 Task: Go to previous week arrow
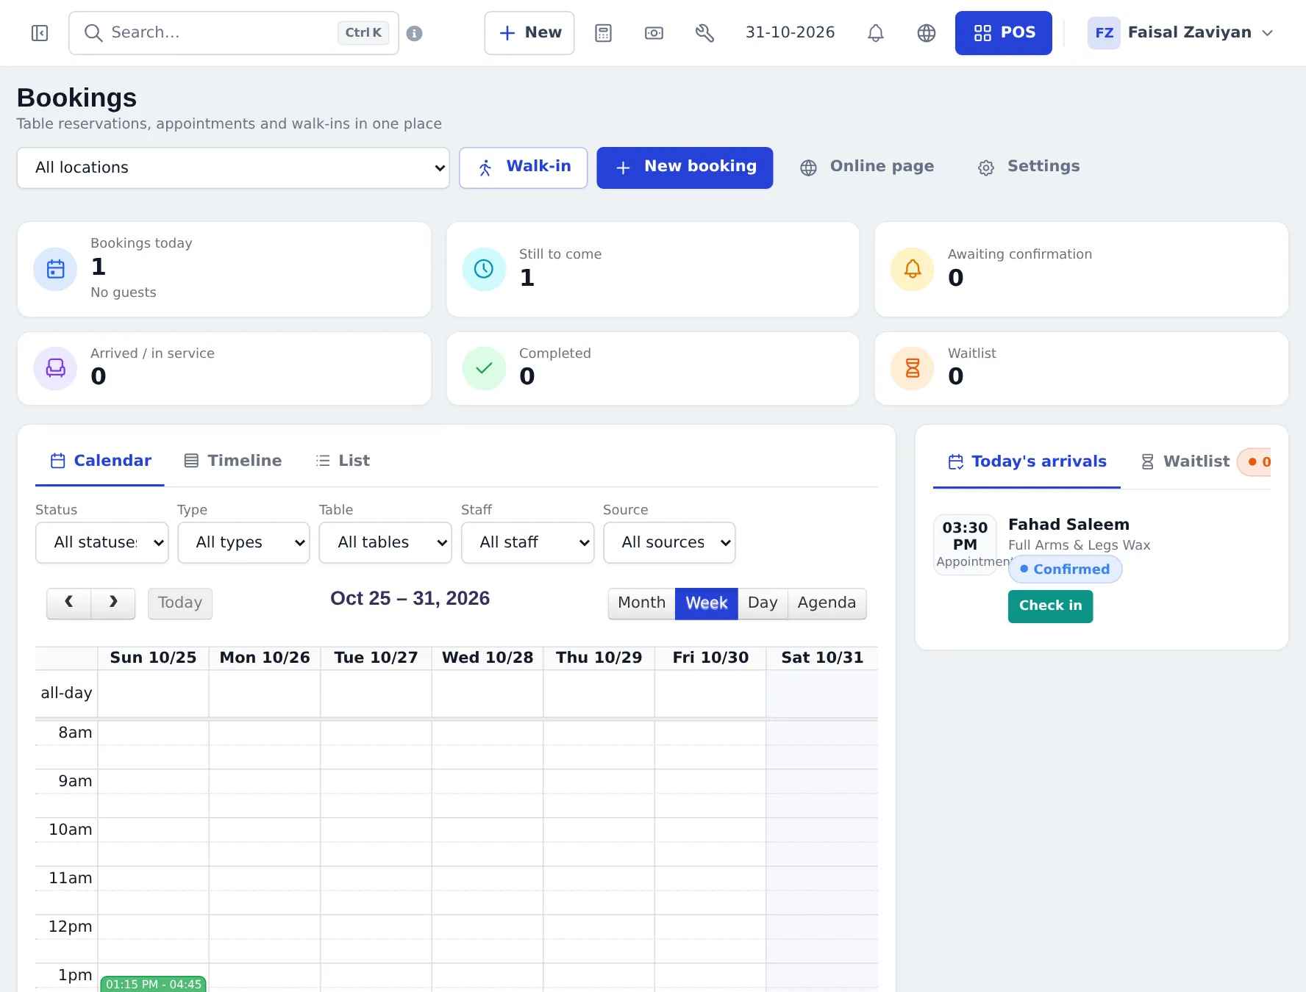coord(69,603)
